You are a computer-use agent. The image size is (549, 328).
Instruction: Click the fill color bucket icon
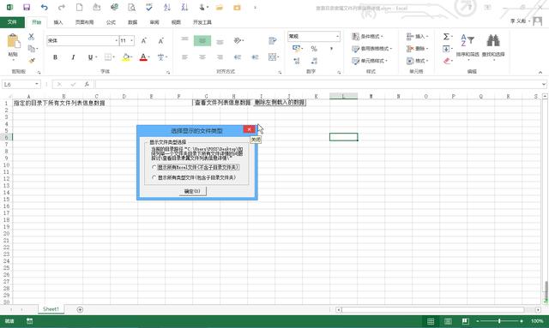[125, 57]
